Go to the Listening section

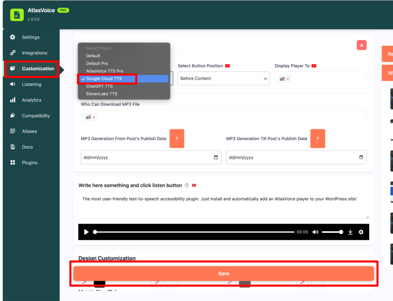31,84
